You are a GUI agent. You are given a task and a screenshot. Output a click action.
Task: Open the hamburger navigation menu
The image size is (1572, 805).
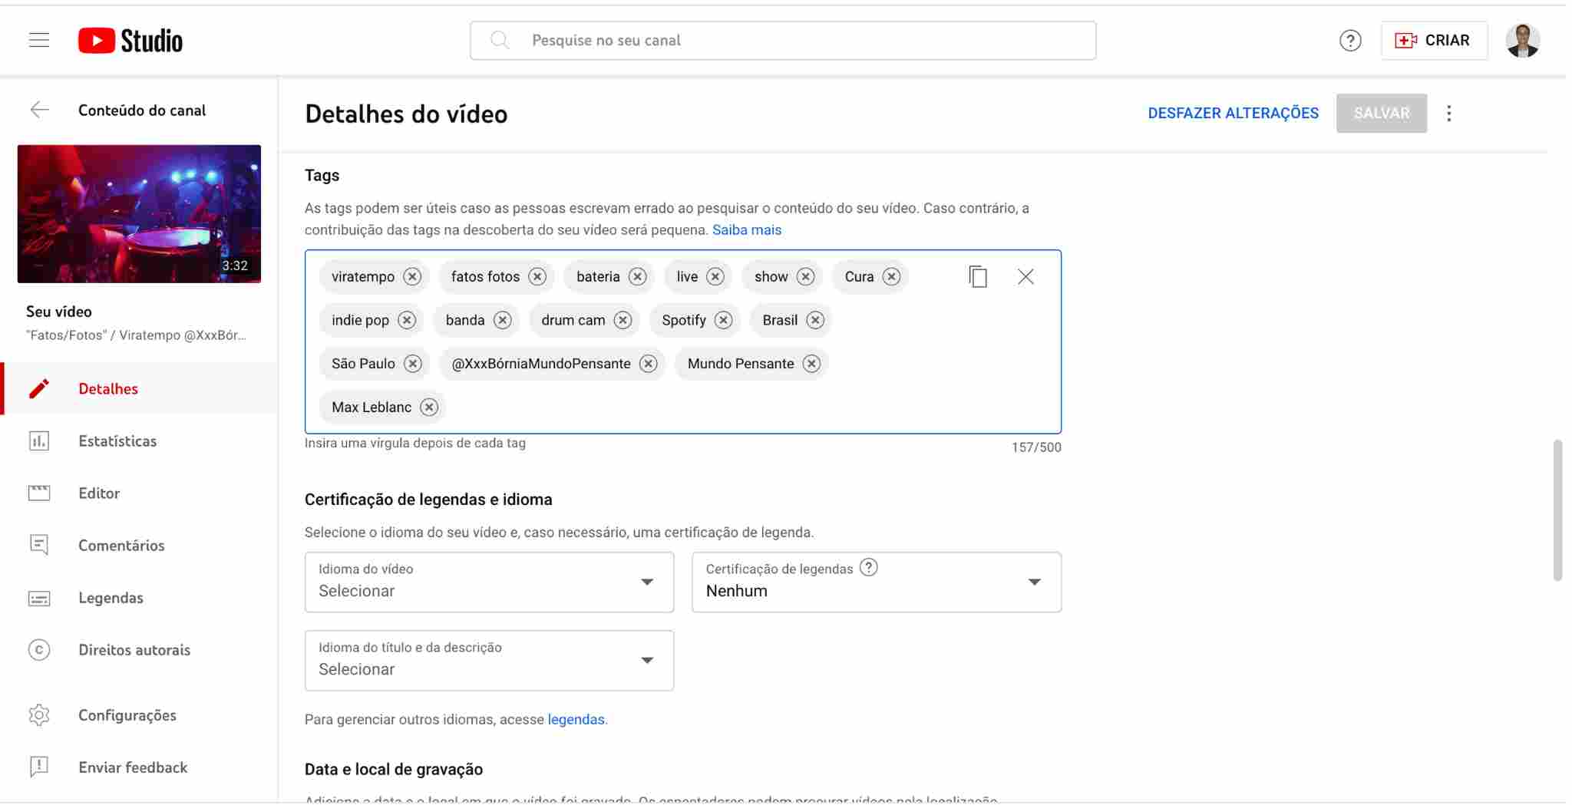39,41
